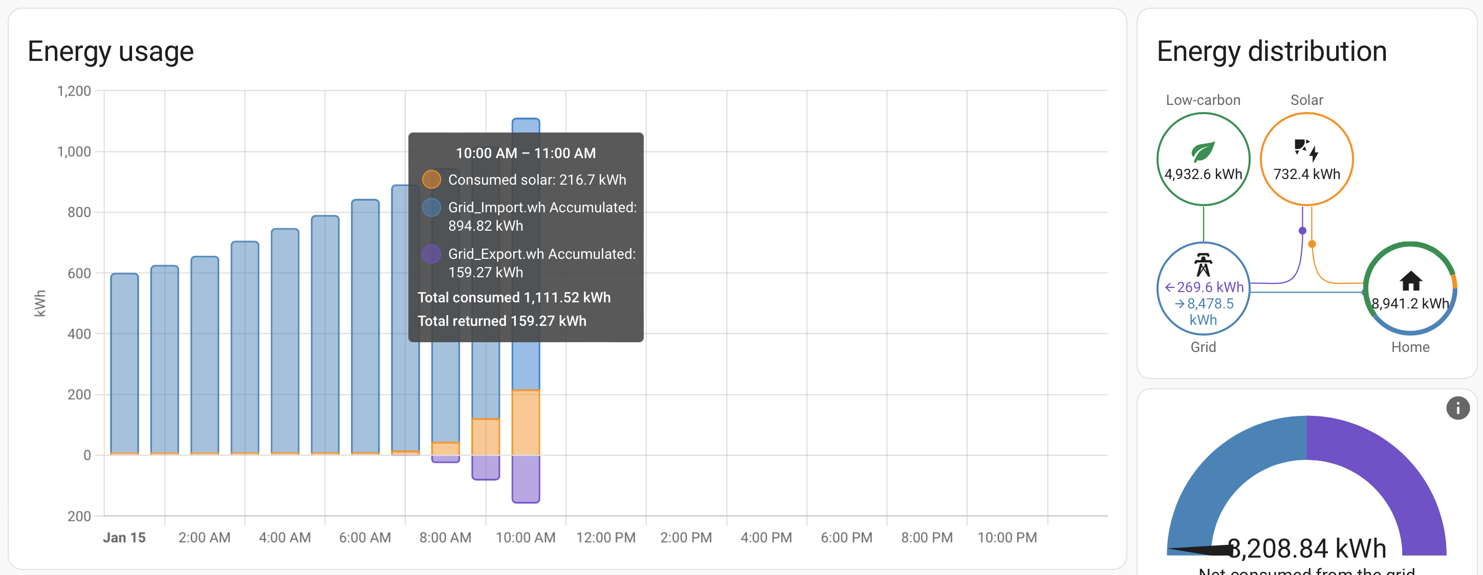Click the orange flow dot on the solar-to-home line

1313,244
